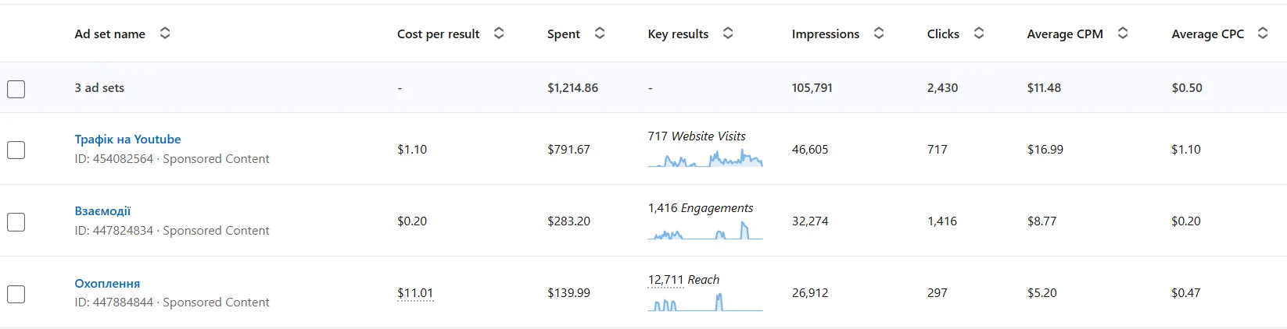
Task: Click sort arrows next to Cost per result
Action: tap(499, 34)
